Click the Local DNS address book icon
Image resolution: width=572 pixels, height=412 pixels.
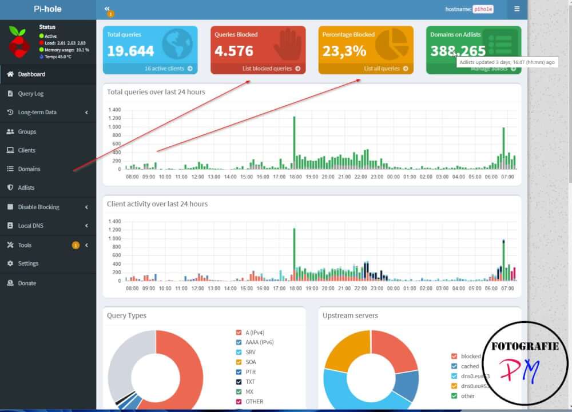[x=10, y=226]
